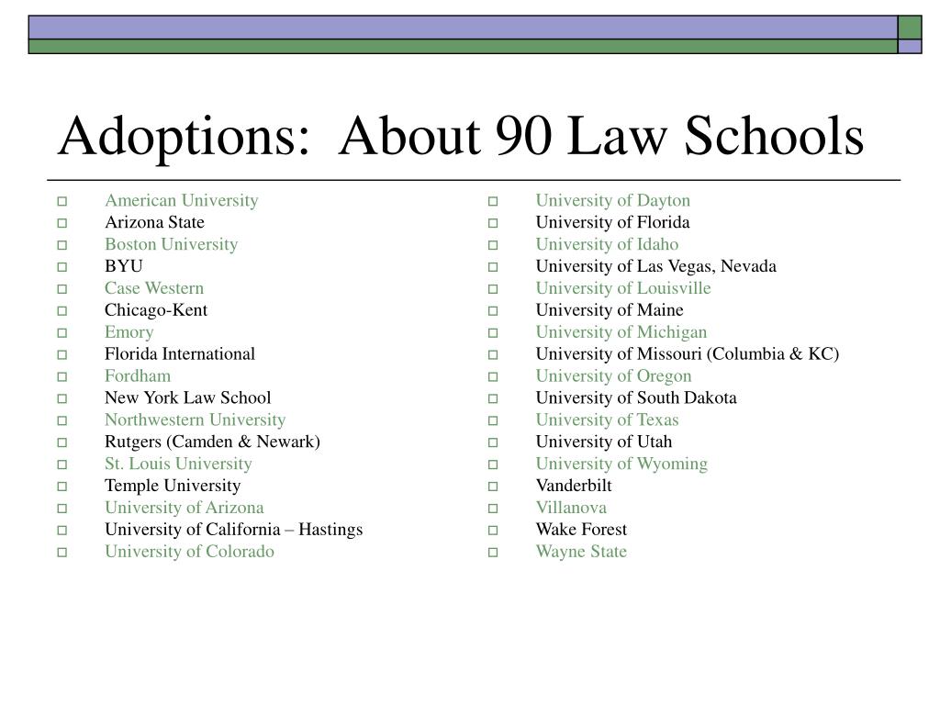Viewport: 940px width, 705px height.
Task: Click 'University of Wyoming' text
Action: (621, 464)
